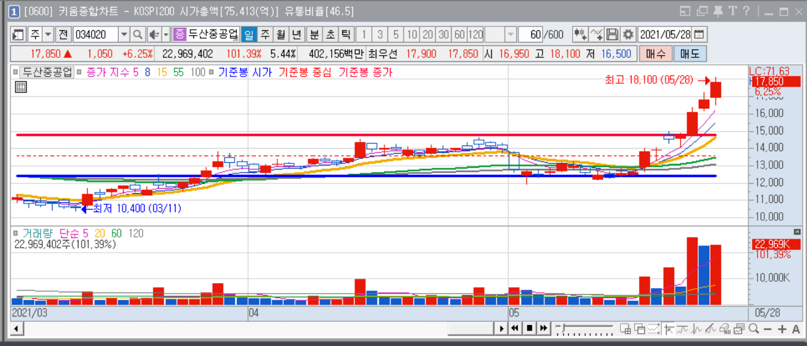Image resolution: width=807 pixels, height=346 pixels.
Task: Open the empty interval combo box dropdown
Action: point(511,35)
